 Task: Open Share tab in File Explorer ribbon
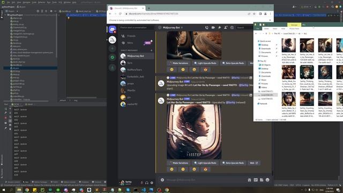pos(275,28)
